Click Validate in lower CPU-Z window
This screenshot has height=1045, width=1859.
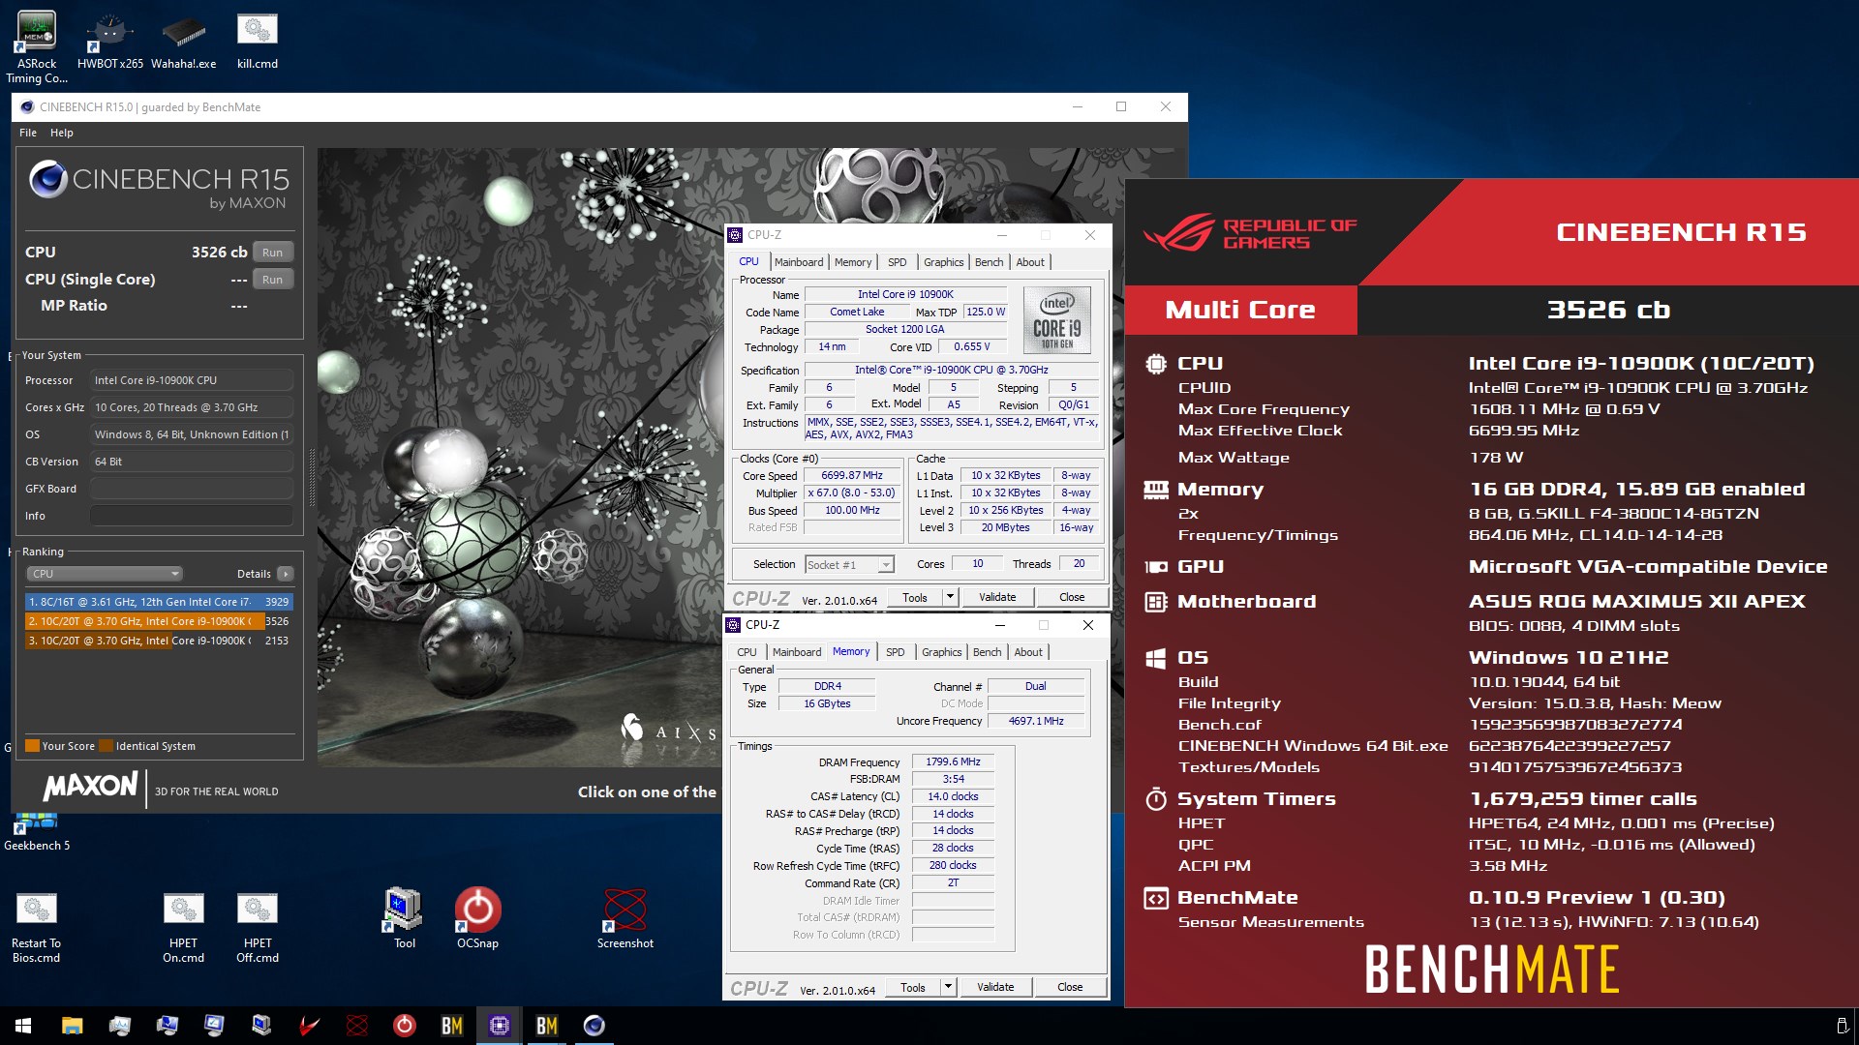(x=995, y=987)
